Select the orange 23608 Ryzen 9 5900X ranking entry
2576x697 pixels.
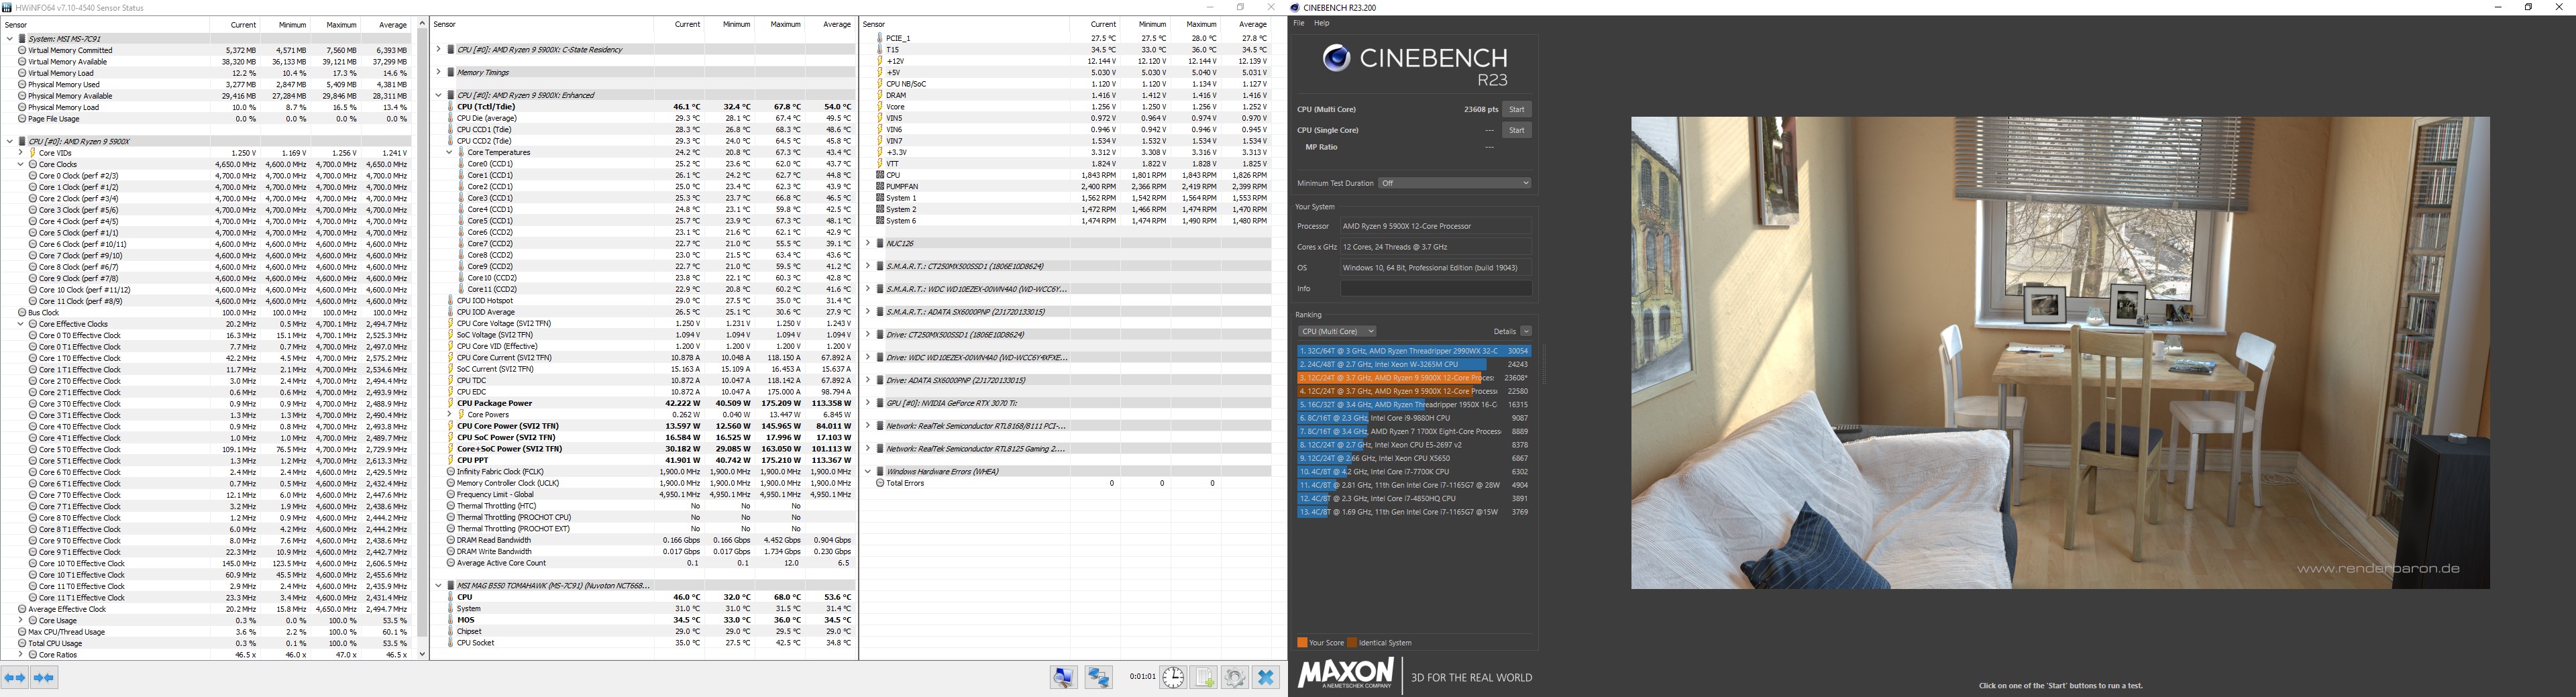1414,378
